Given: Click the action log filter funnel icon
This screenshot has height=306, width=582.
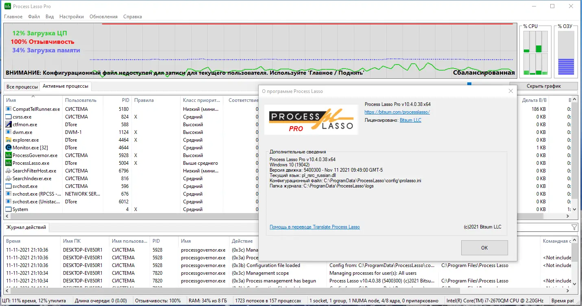Looking at the screenshot, I should (x=574, y=227).
